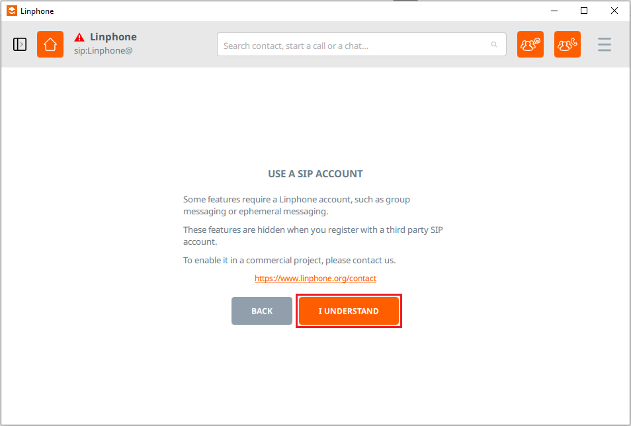The height and width of the screenshot is (426, 631).
Task: Confirm with the I UNDERSTAND button
Action: click(349, 311)
